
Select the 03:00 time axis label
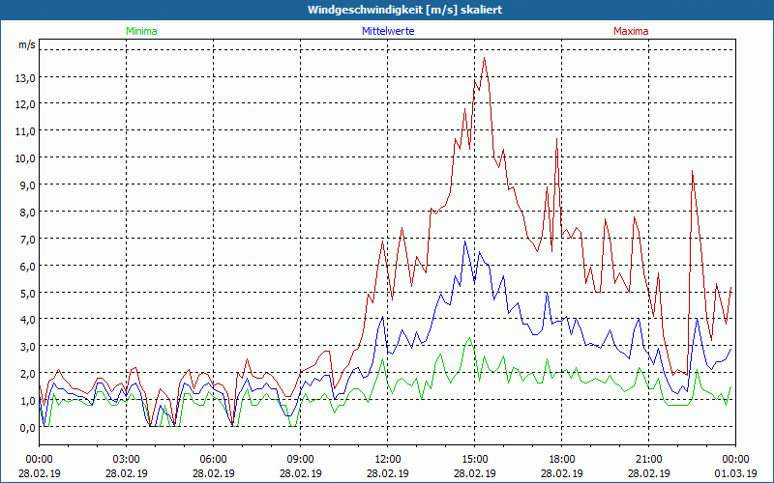tap(126, 459)
